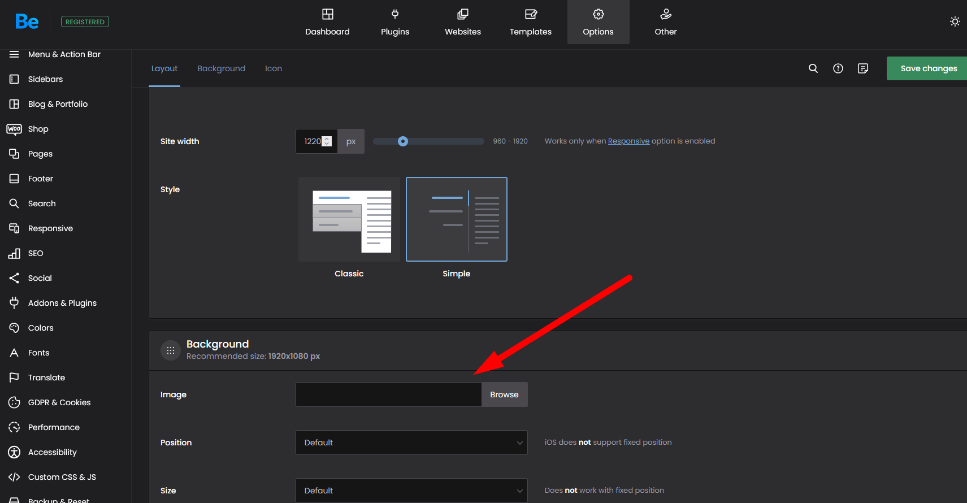This screenshot has height=503, width=967.
Task: Select the Simple style option
Action: 457,219
